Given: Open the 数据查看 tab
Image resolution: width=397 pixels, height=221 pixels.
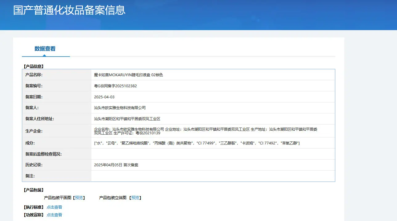Looking at the screenshot, I should [x=45, y=49].
